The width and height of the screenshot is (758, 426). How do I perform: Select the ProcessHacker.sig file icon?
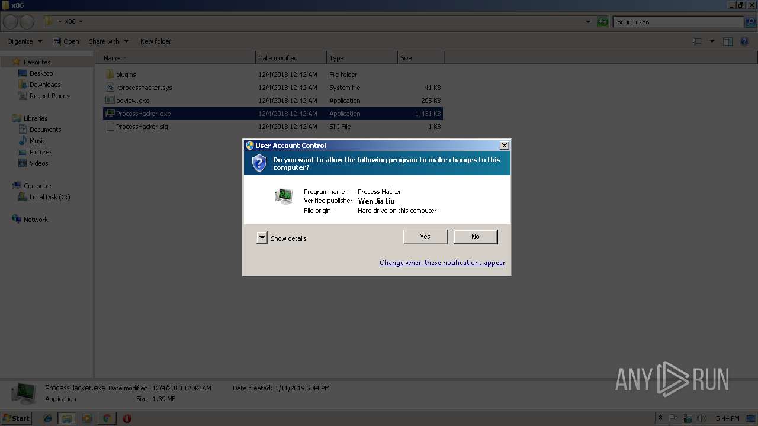click(x=110, y=127)
